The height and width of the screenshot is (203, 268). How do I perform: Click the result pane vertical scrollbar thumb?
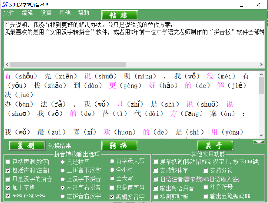(261, 86)
